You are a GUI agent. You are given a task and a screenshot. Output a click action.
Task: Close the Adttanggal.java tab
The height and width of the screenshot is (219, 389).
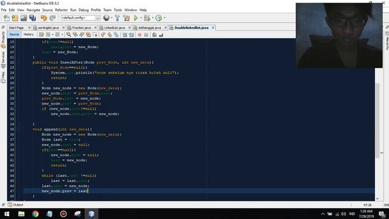165,28
